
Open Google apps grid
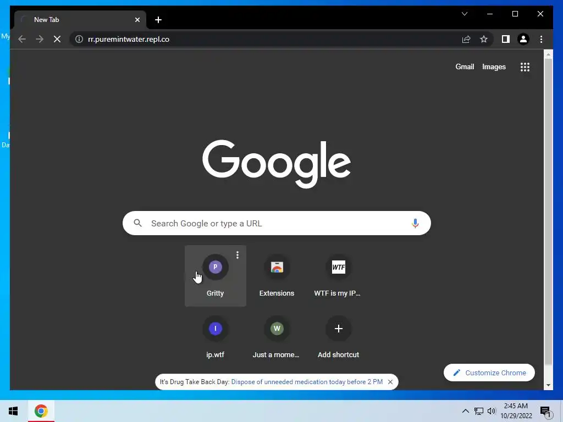tap(525, 66)
